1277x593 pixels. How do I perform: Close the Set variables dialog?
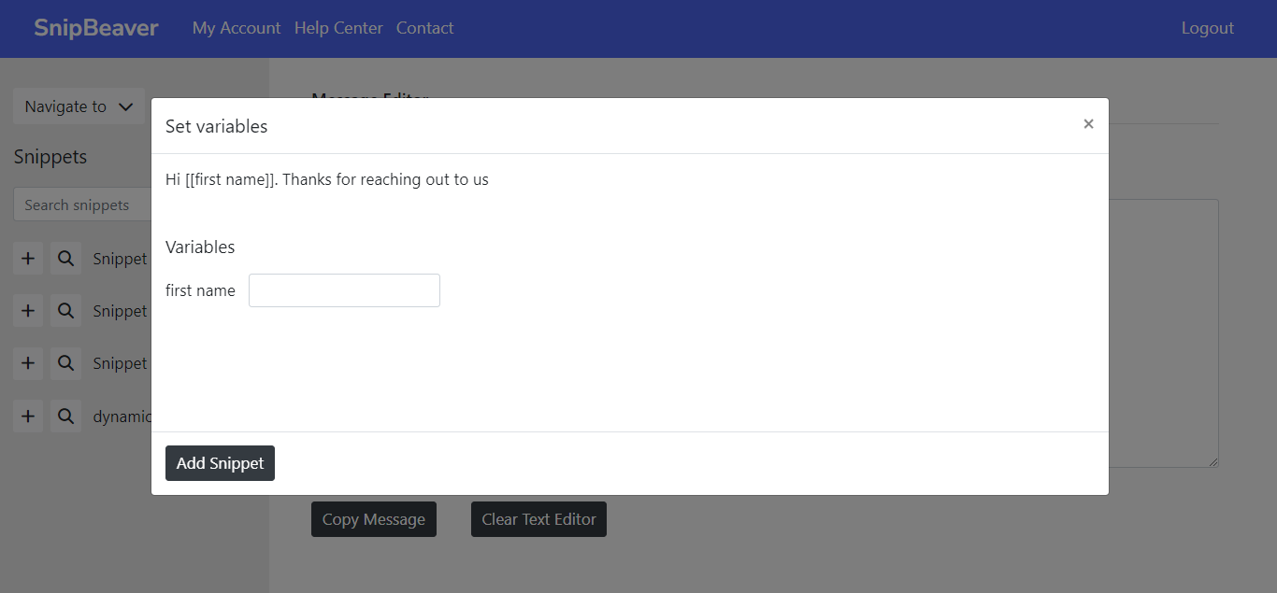tap(1088, 124)
